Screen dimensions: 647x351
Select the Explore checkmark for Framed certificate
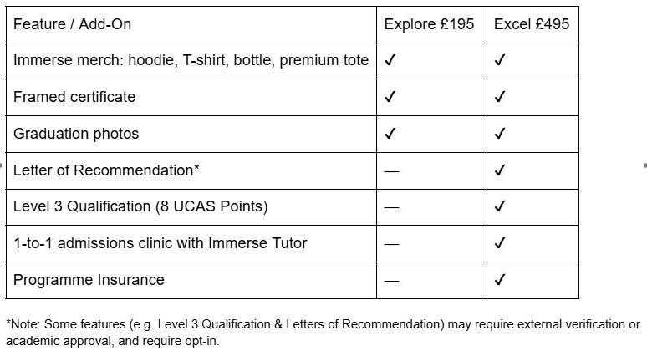[x=390, y=98]
